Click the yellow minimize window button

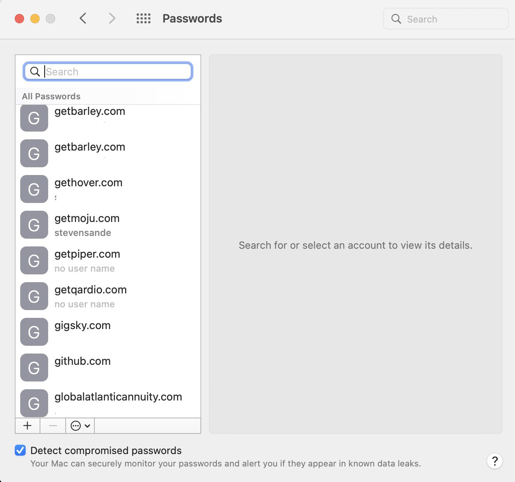tap(35, 19)
